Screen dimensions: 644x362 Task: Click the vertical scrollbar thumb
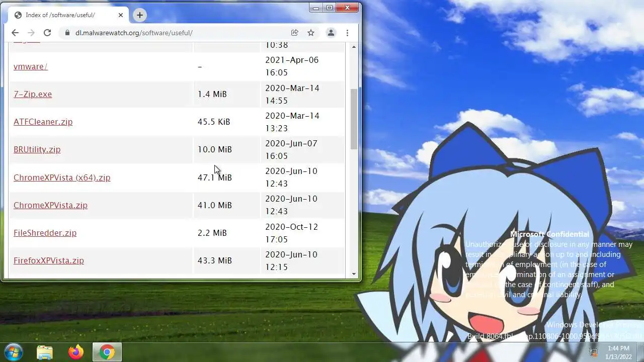point(354,119)
